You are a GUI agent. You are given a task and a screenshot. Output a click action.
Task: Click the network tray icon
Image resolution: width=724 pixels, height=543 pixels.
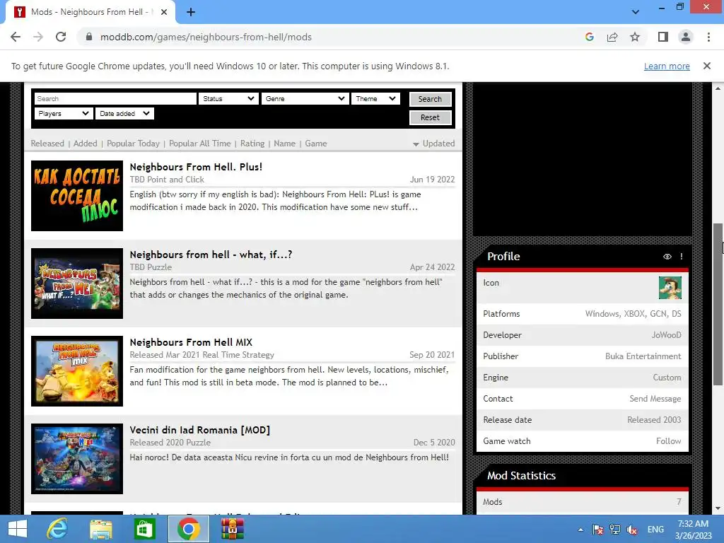click(614, 530)
